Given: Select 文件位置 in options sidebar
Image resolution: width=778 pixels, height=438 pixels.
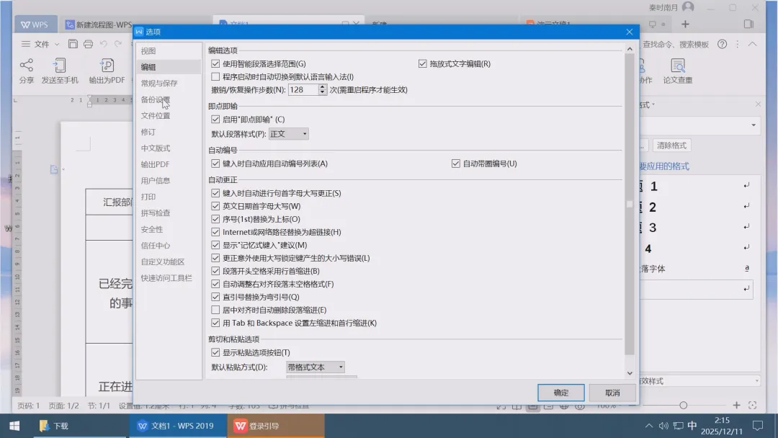Looking at the screenshot, I should (x=156, y=115).
